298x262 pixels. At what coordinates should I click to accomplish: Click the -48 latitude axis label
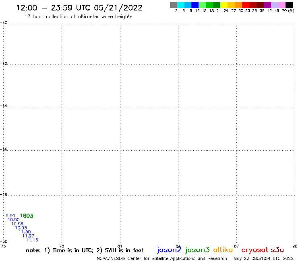[x=4, y=194]
